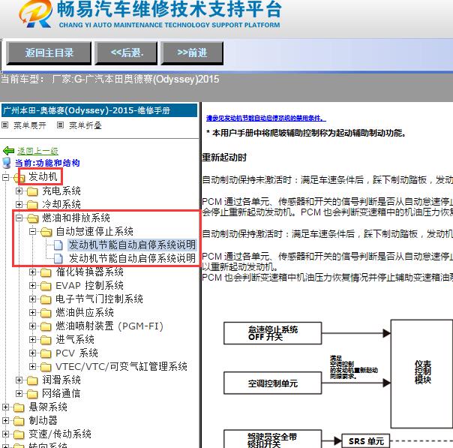Click 广州本田-奥德赛(Odyssey)-2015-维修手册 header
This screenshot has width=453, height=448.
tap(99, 110)
